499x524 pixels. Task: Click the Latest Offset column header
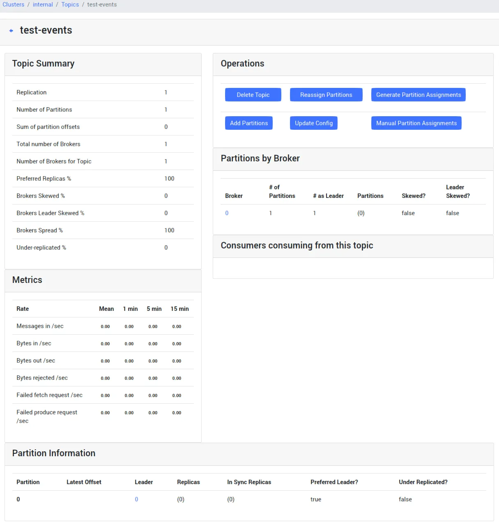pos(84,482)
